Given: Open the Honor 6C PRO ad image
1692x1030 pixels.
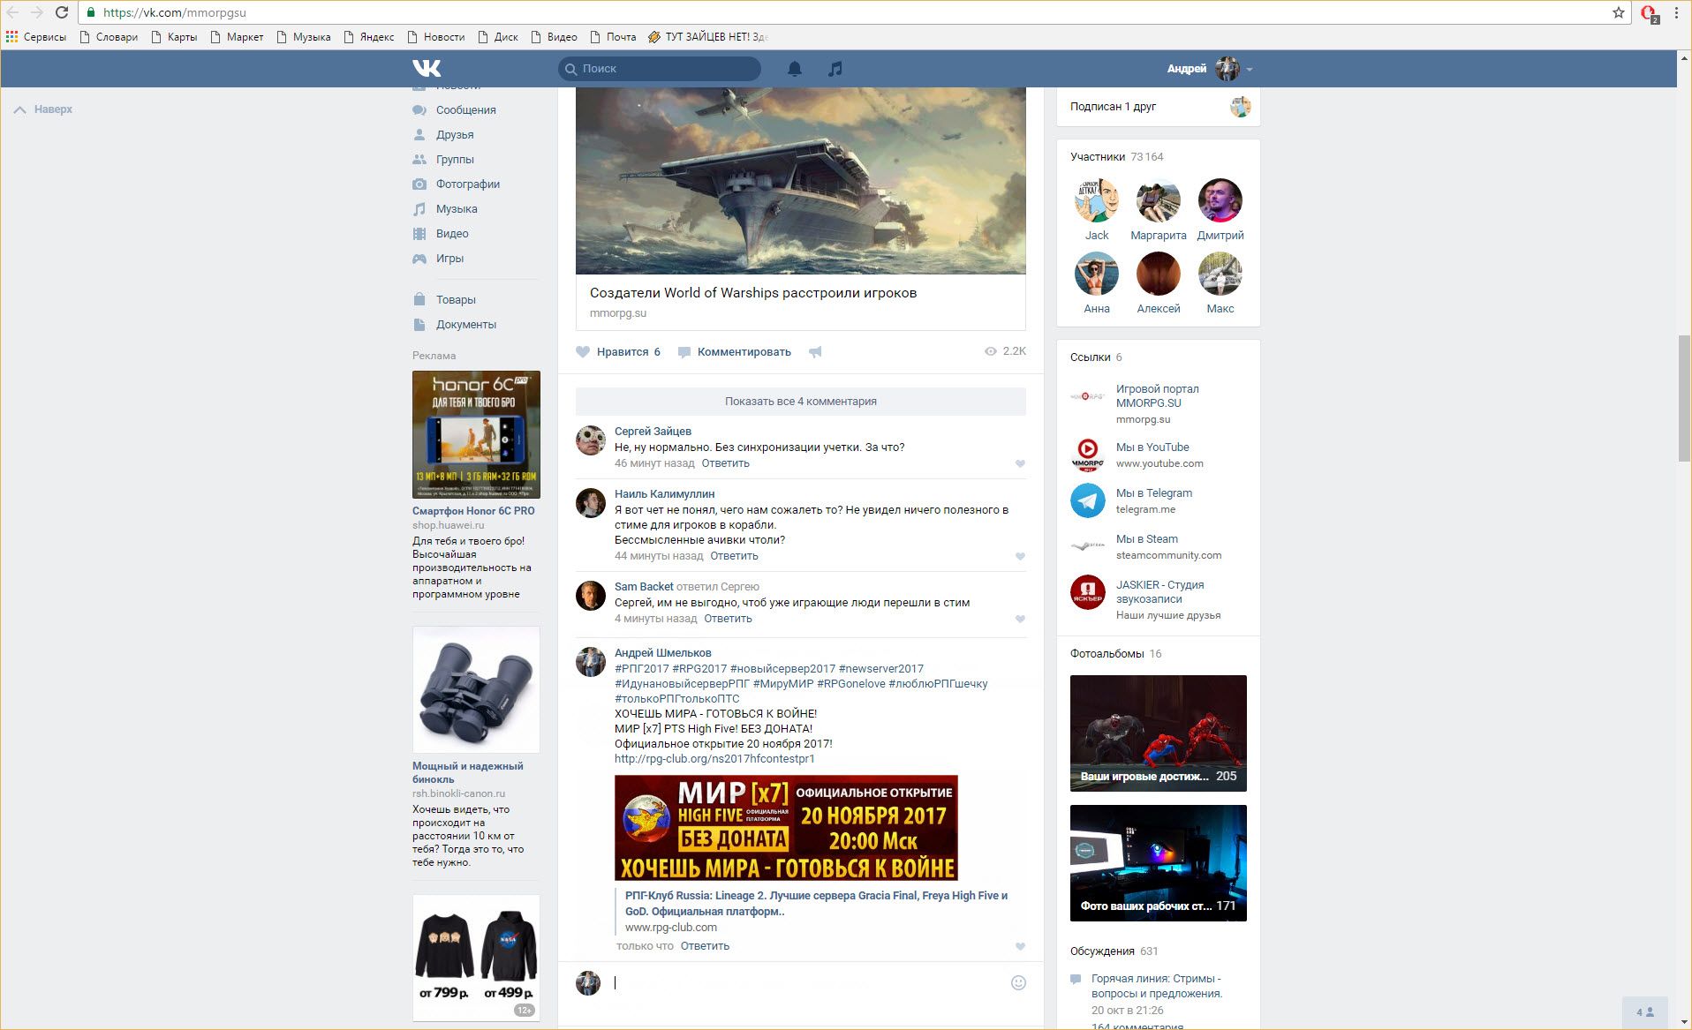Looking at the screenshot, I should click(476, 434).
